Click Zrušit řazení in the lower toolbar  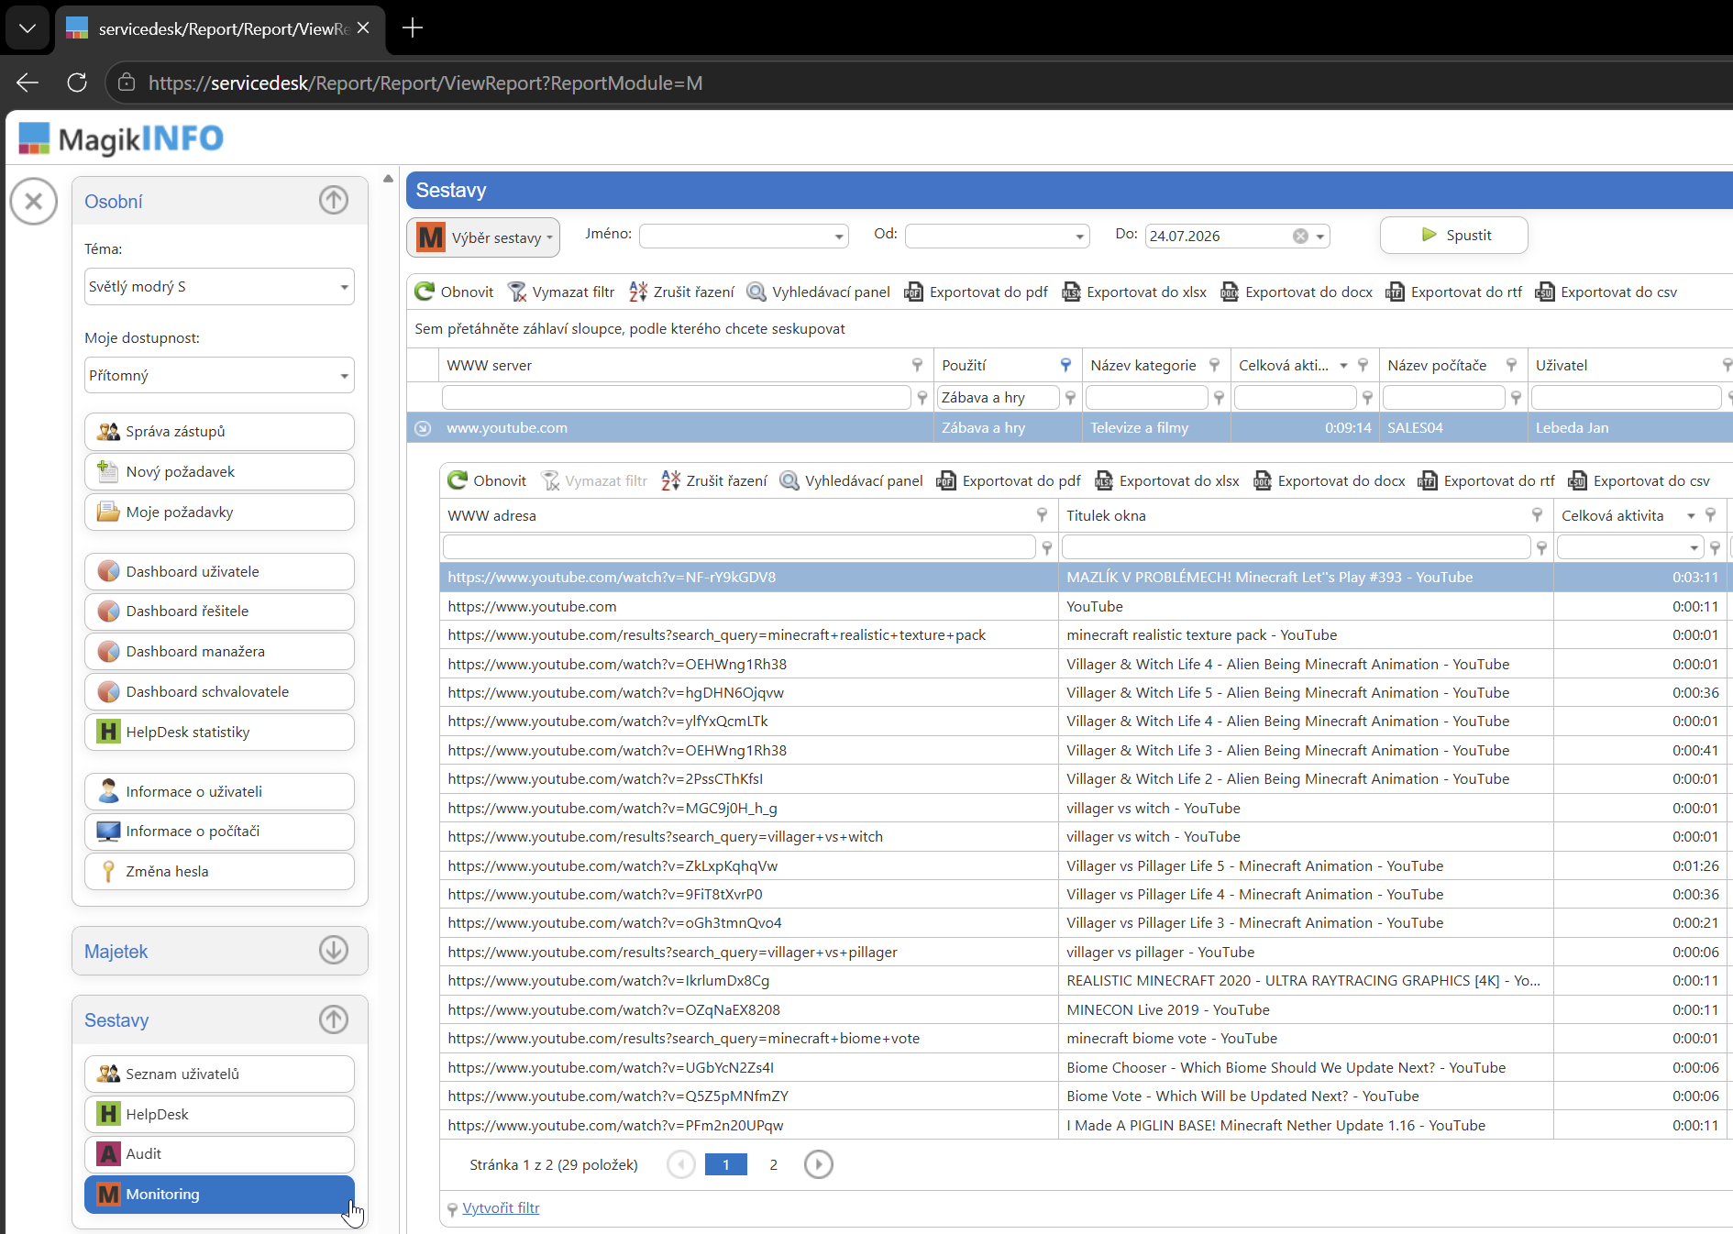714,480
